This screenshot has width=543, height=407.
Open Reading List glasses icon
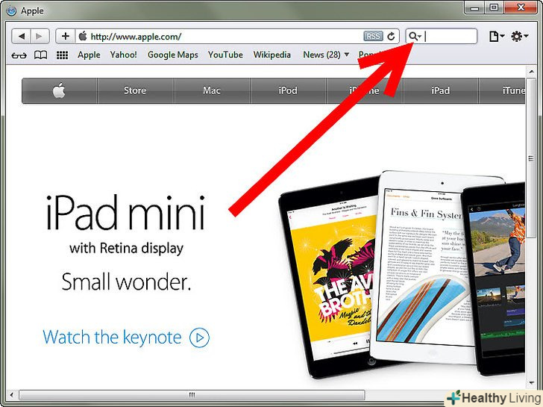click(19, 55)
